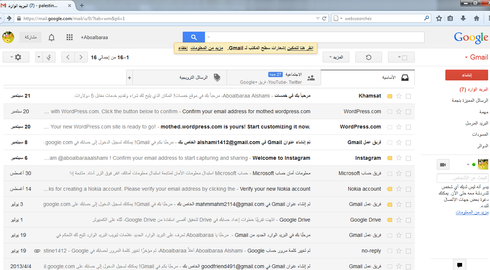Go to newer messages arrow

81,57
